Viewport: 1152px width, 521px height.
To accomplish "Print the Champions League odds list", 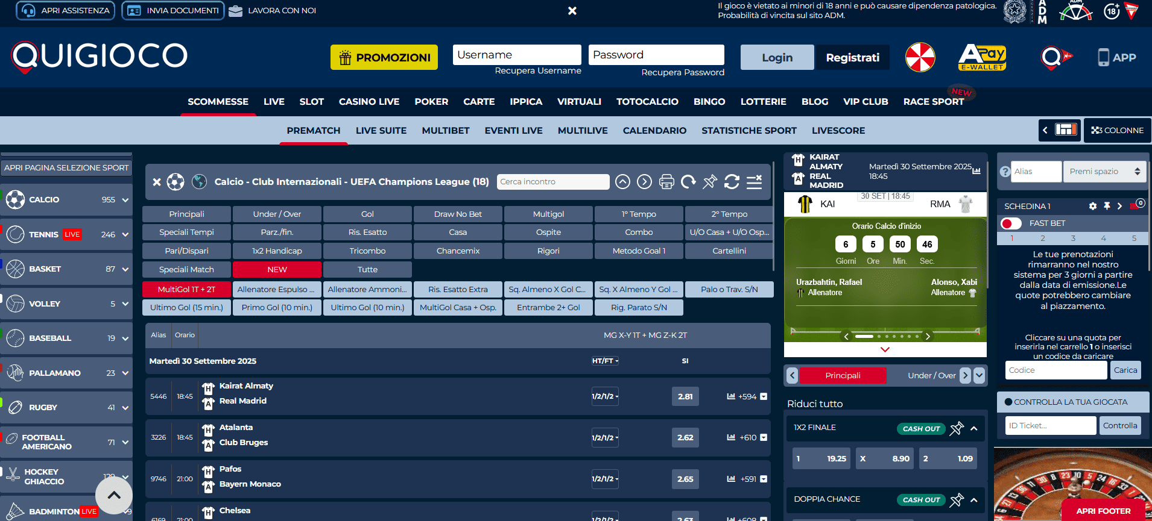I will coord(666,181).
